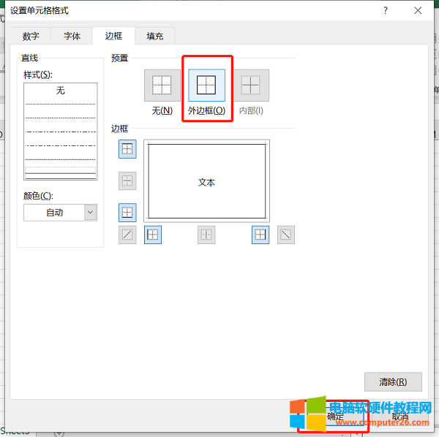Click the 清除(R) button
The width and height of the screenshot is (439, 437).
(x=393, y=382)
